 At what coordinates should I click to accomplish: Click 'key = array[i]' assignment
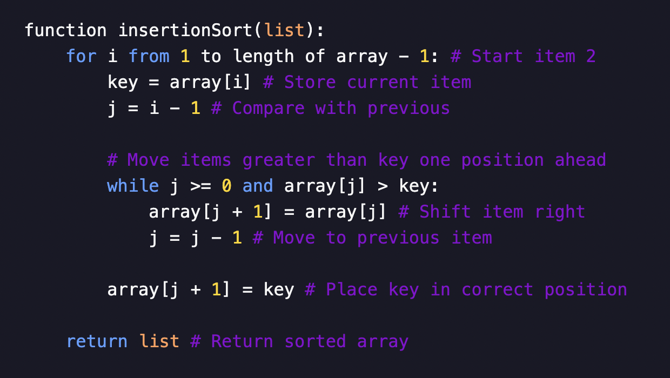[x=180, y=82]
